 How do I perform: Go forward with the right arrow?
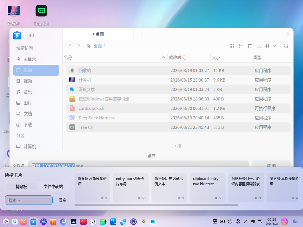pos(79,46)
